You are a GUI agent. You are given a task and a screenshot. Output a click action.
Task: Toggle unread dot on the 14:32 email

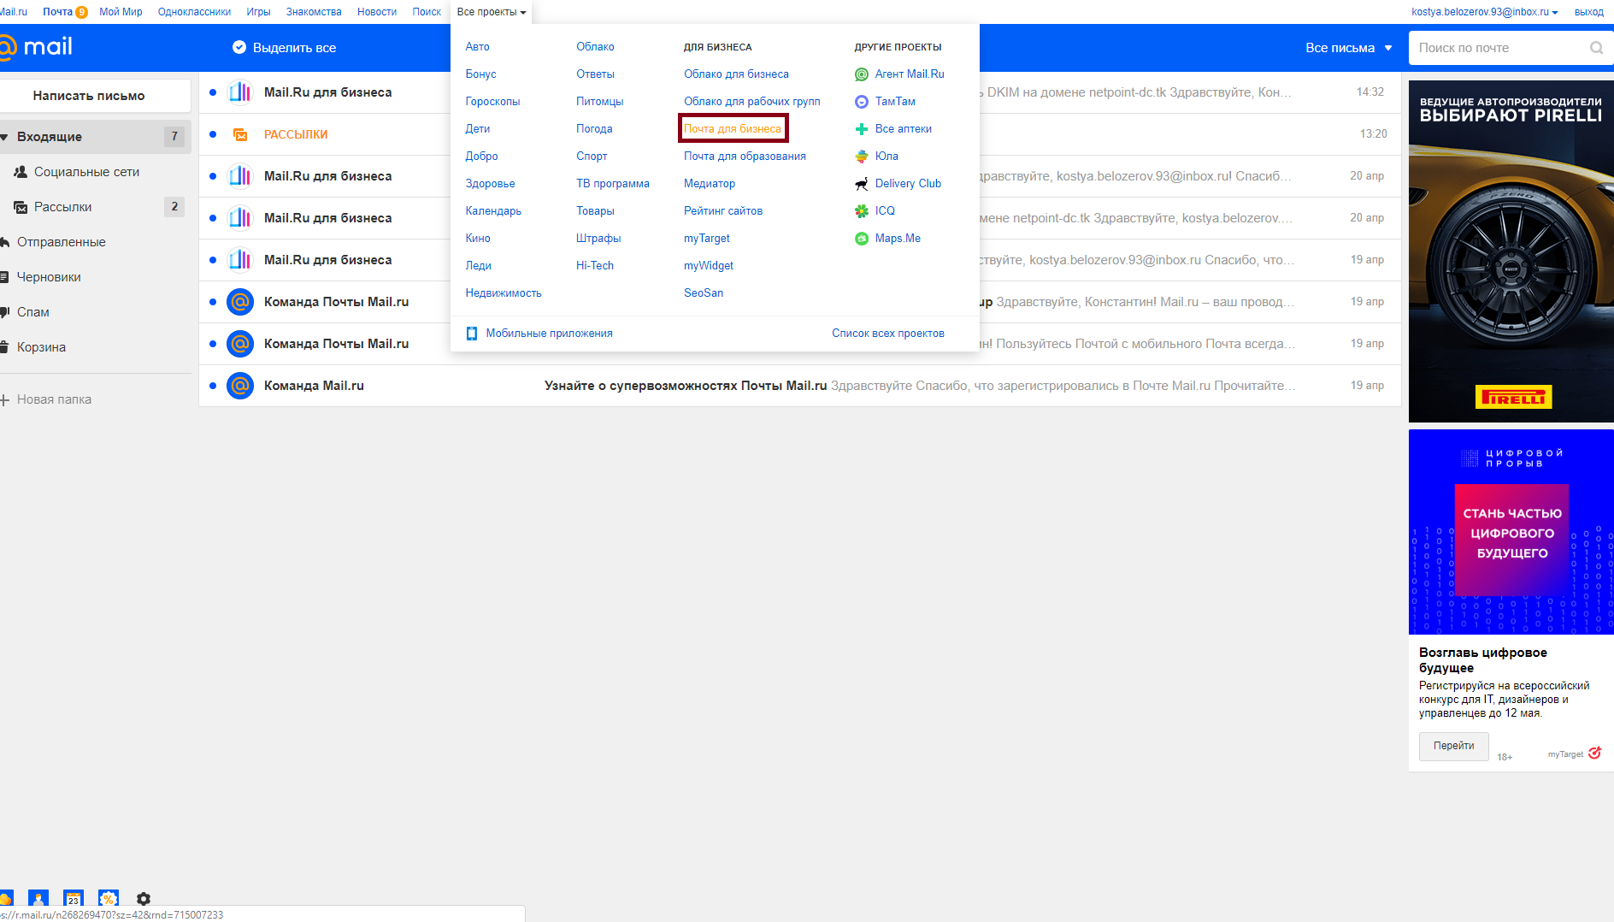pos(213,92)
